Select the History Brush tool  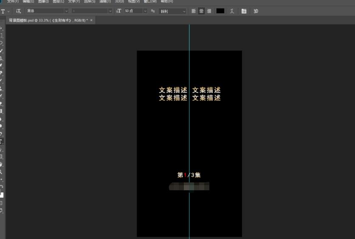coord(1,96)
